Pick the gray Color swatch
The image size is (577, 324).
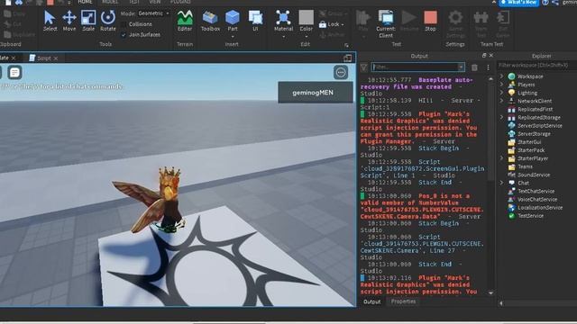306,17
